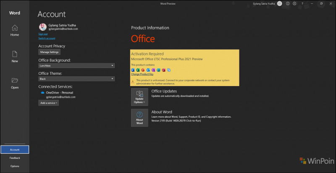This screenshot has height=173, width=336.
Task: Minimize the Word window
Action: [312, 3]
